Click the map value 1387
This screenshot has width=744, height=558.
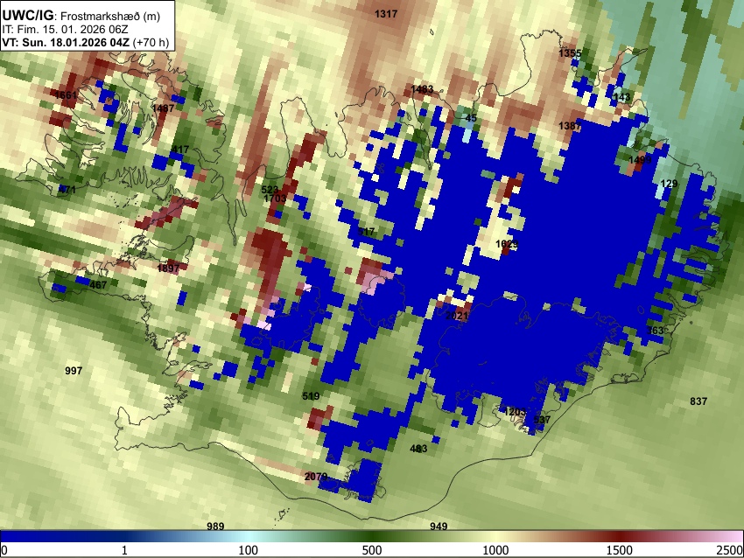pos(570,126)
